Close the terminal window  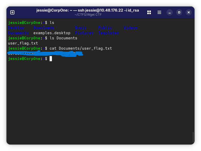click(x=189, y=12)
